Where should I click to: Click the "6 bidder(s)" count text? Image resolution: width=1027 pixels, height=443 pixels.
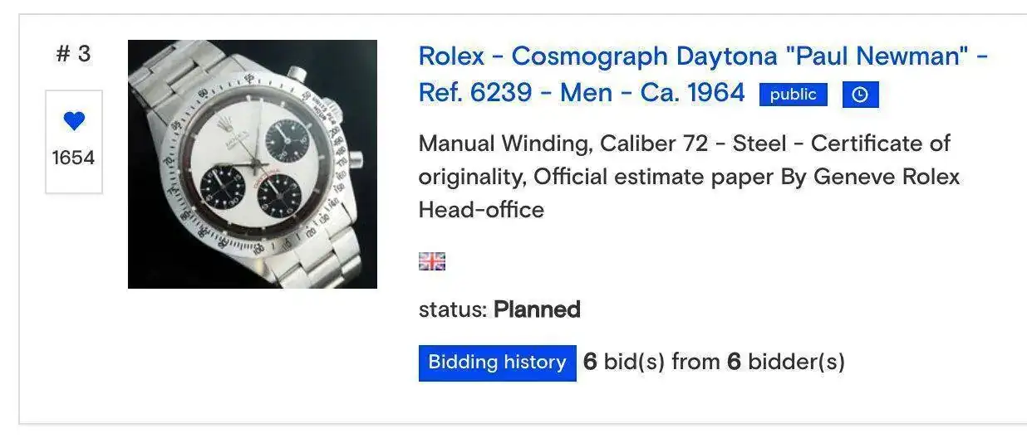tap(785, 363)
